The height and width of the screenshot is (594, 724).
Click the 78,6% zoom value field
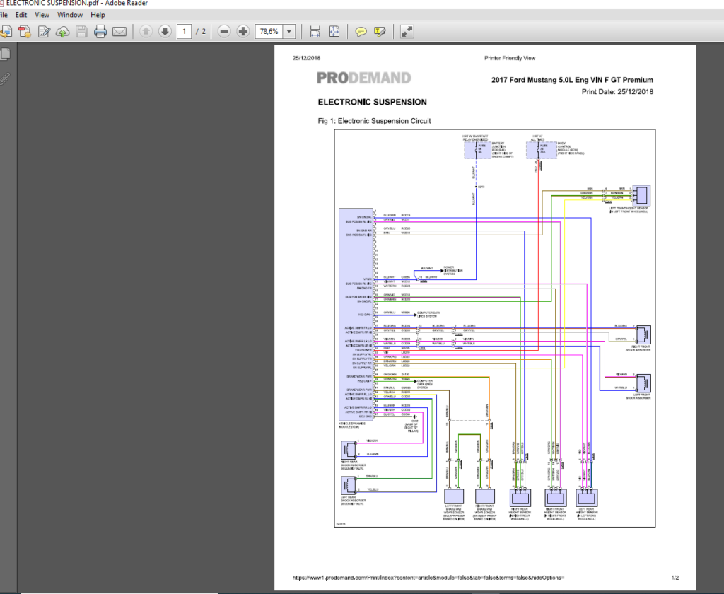(x=269, y=31)
